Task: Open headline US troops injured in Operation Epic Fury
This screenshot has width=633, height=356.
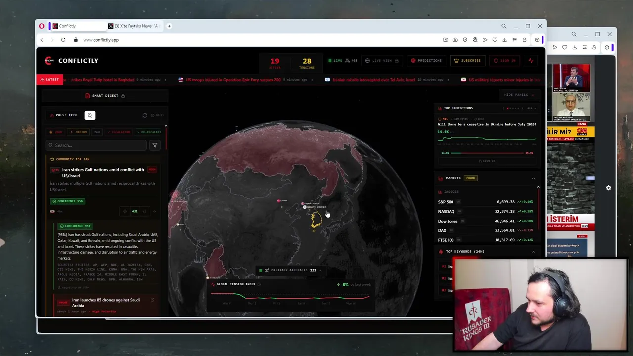Action: (x=233, y=79)
